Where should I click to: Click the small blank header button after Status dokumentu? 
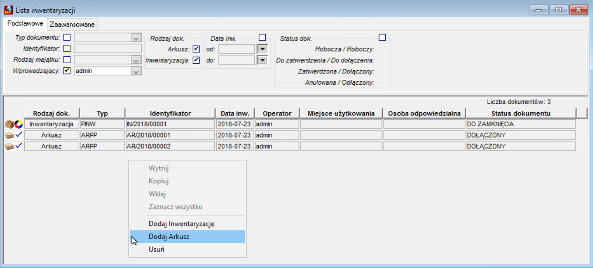point(582,113)
